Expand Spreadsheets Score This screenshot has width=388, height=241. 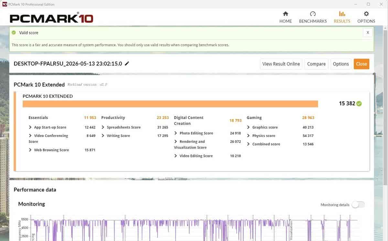pos(103,127)
